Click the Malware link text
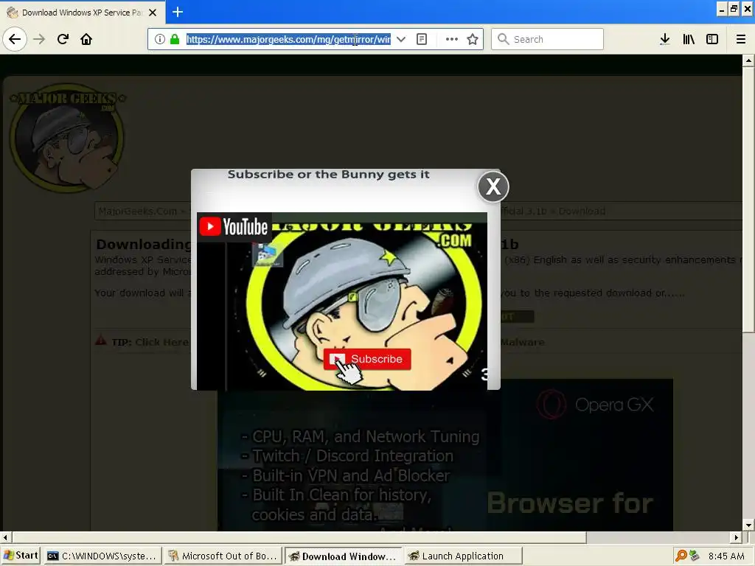 (x=522, y=342)
